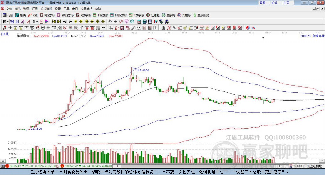
Task: Open the 9P四方形 tool
Action: [65, 15]
